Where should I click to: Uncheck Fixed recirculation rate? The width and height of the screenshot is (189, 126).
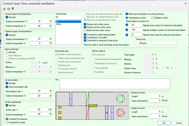coord(7,87)
